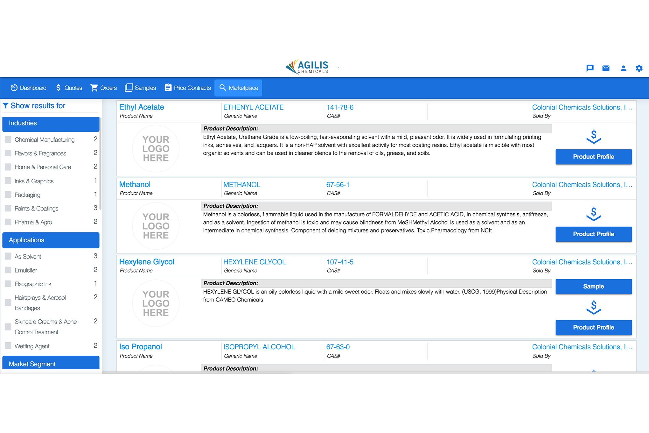
Task: Open the email inbox icon
Action: [606, 68]
